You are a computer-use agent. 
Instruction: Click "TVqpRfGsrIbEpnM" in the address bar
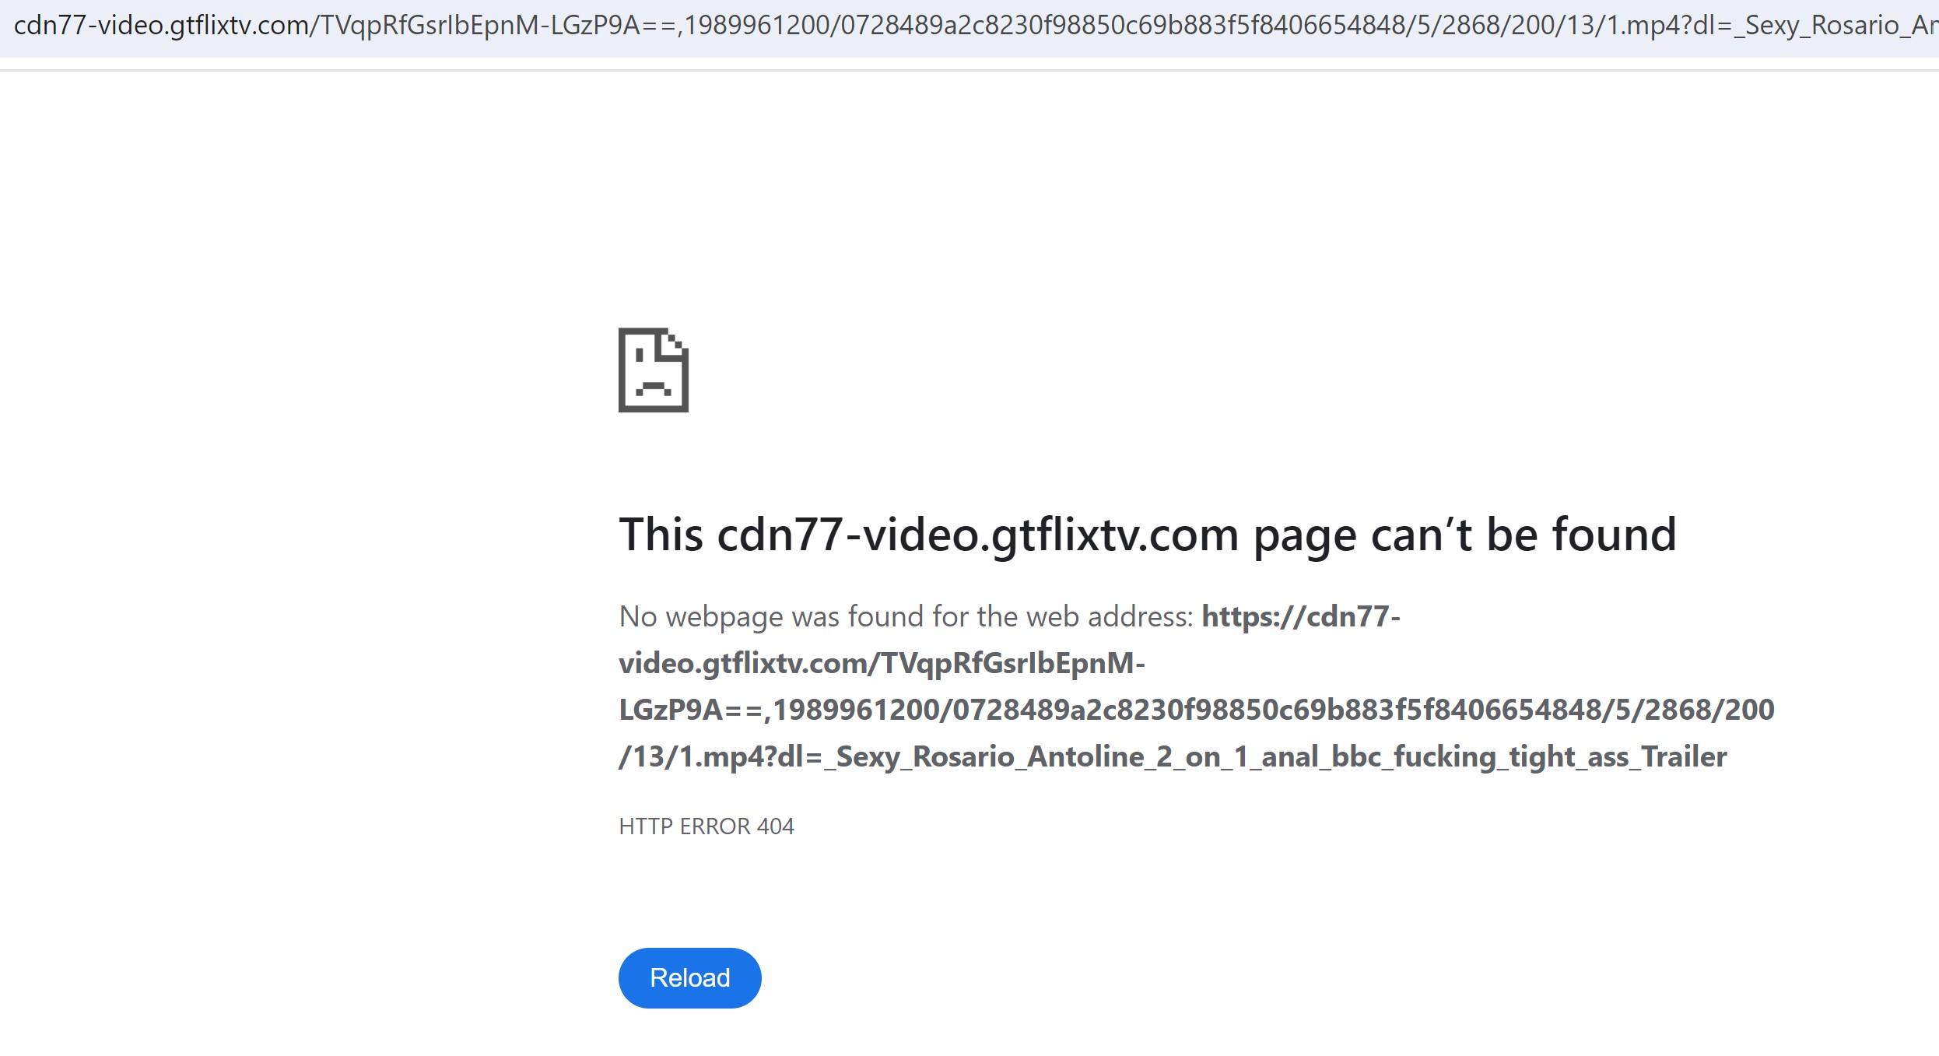pyautogui.click(x=429, y=26)
